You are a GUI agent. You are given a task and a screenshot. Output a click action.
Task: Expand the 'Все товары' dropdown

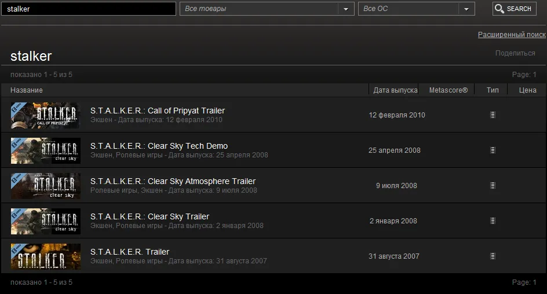point(267,9)
